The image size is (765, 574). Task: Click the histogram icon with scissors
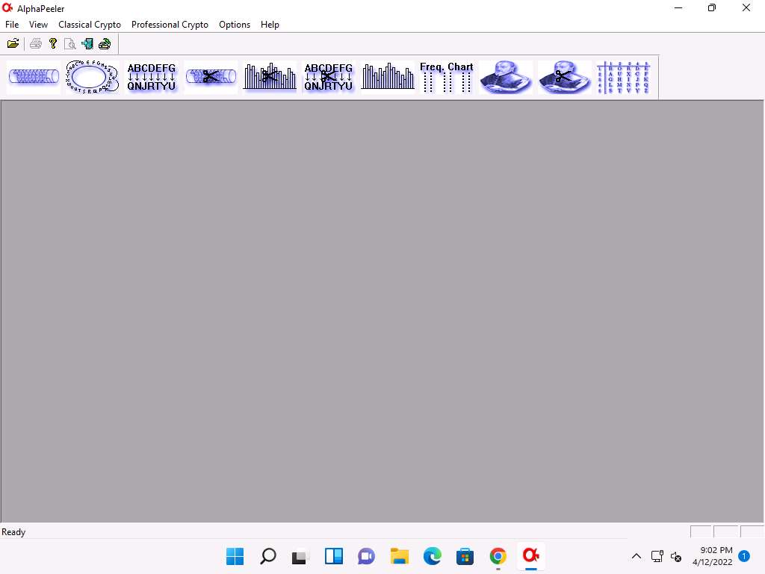pyautogui.click(x=270, y=77)
